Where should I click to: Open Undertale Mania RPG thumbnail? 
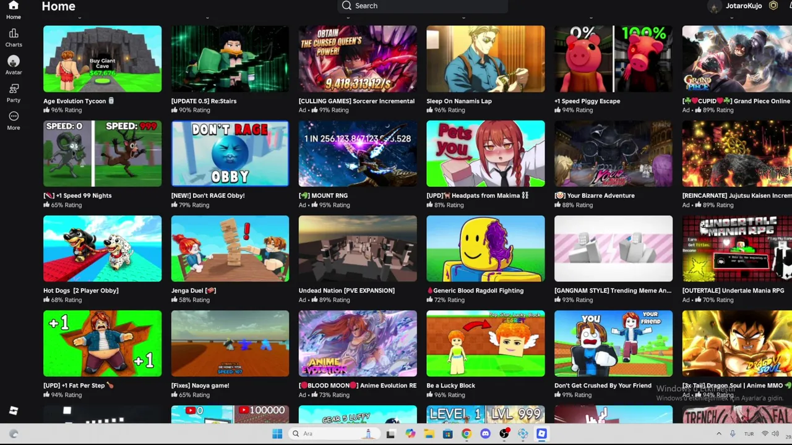[x=737, y=248]
